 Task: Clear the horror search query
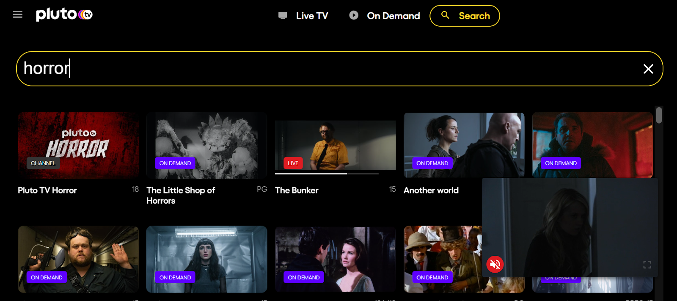tap(648, 69)
